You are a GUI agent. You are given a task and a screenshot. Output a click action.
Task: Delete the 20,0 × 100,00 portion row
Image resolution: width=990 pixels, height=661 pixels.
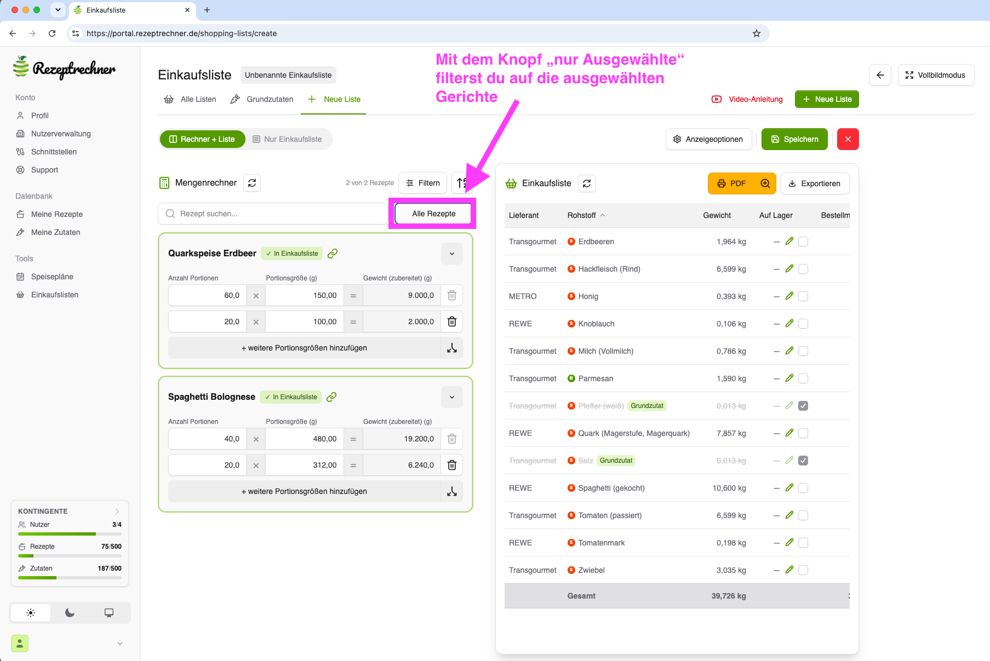(x=452, y=321)
